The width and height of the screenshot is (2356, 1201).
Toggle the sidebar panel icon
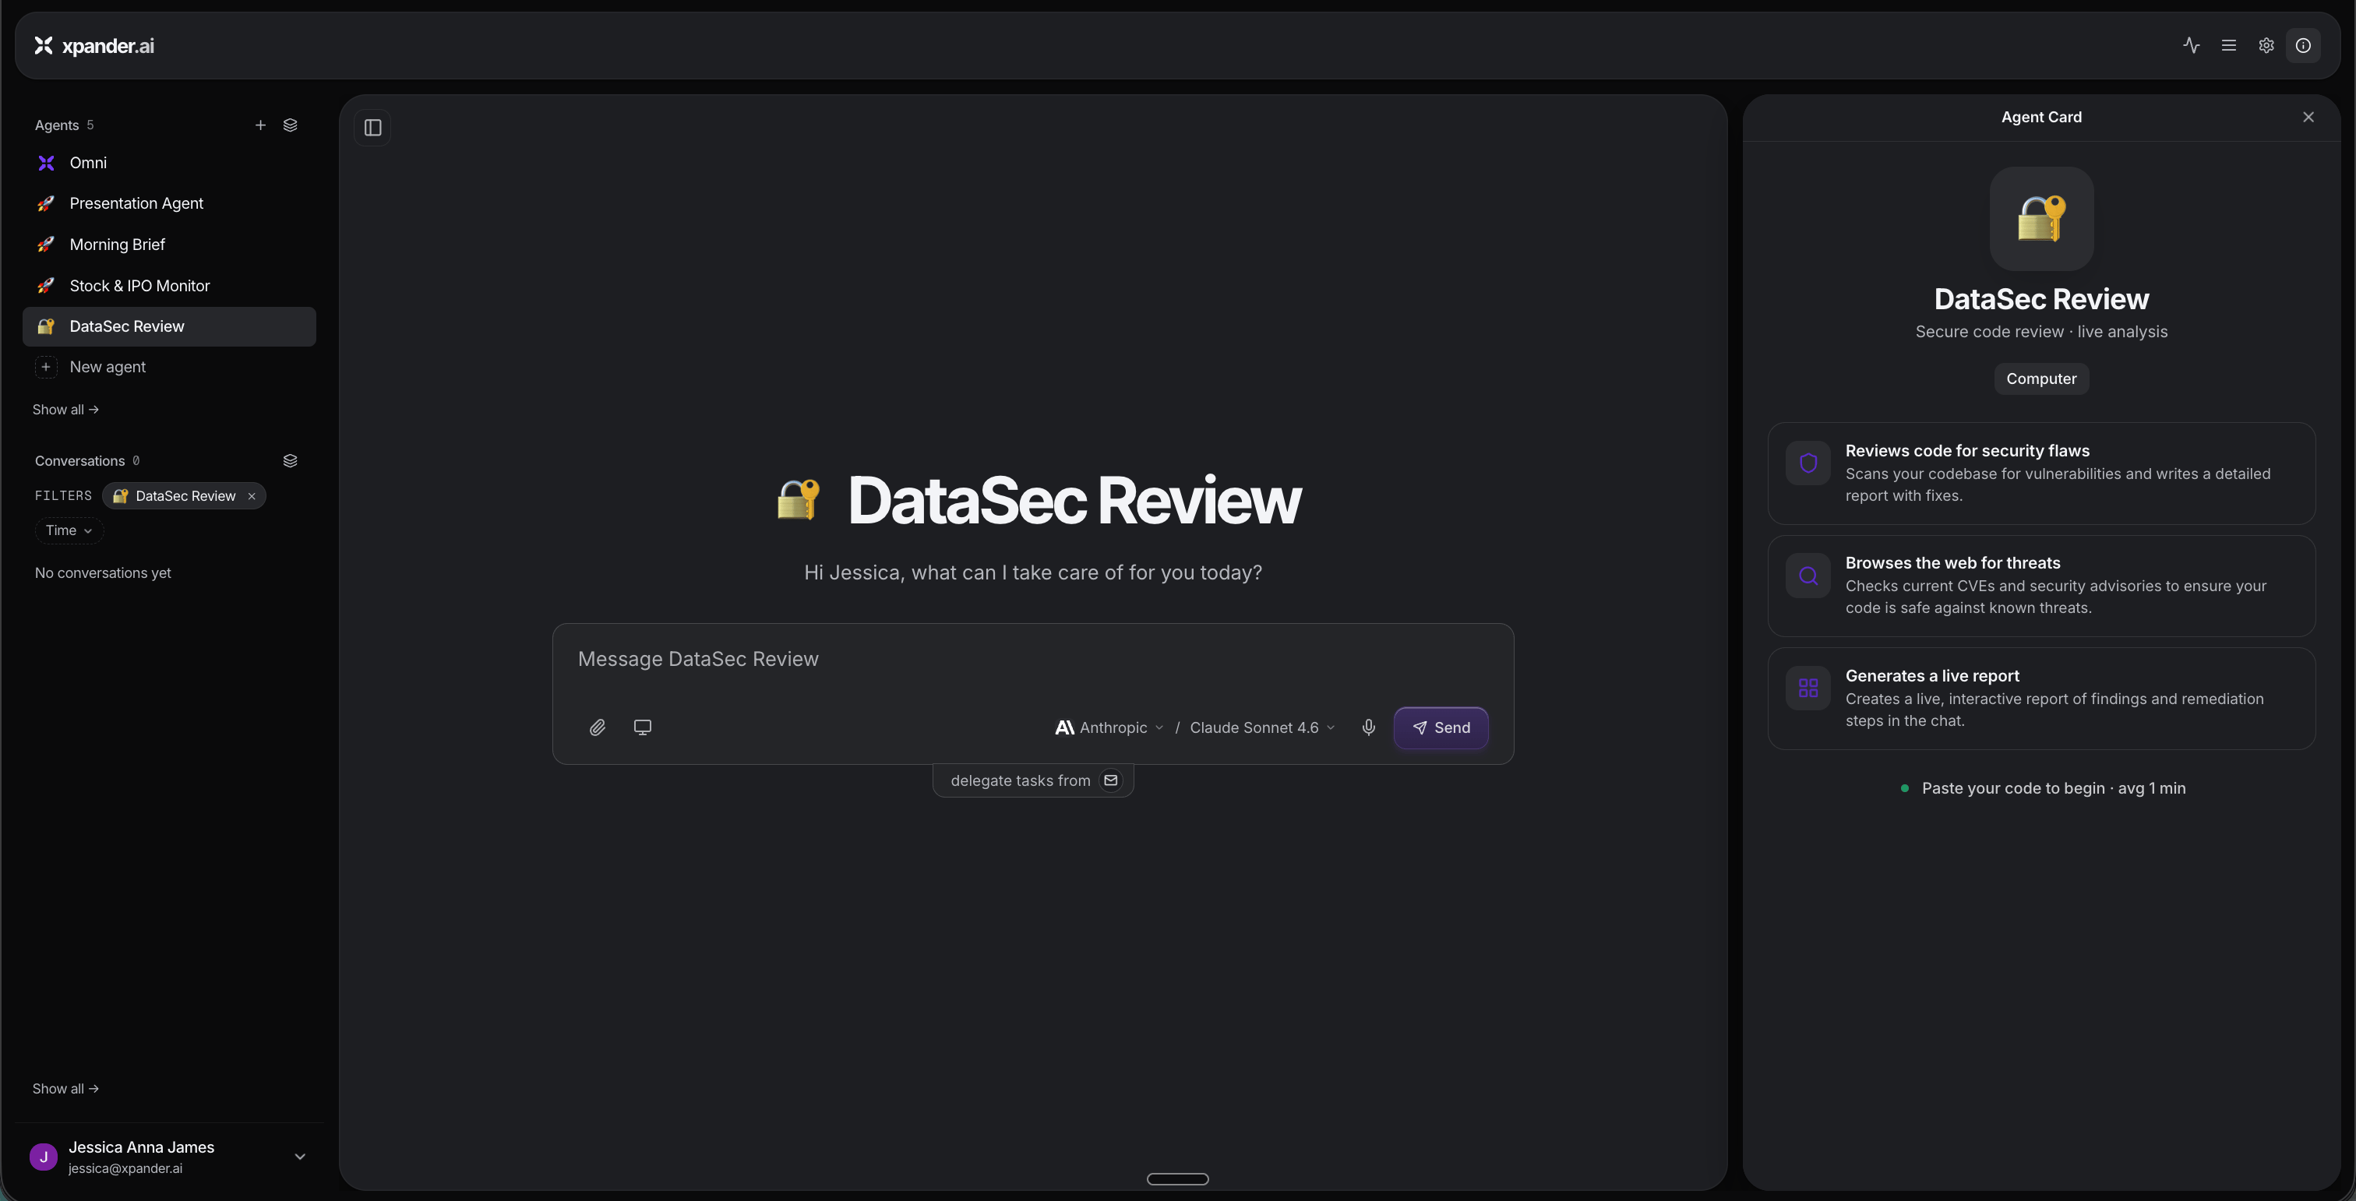[372, 128]
